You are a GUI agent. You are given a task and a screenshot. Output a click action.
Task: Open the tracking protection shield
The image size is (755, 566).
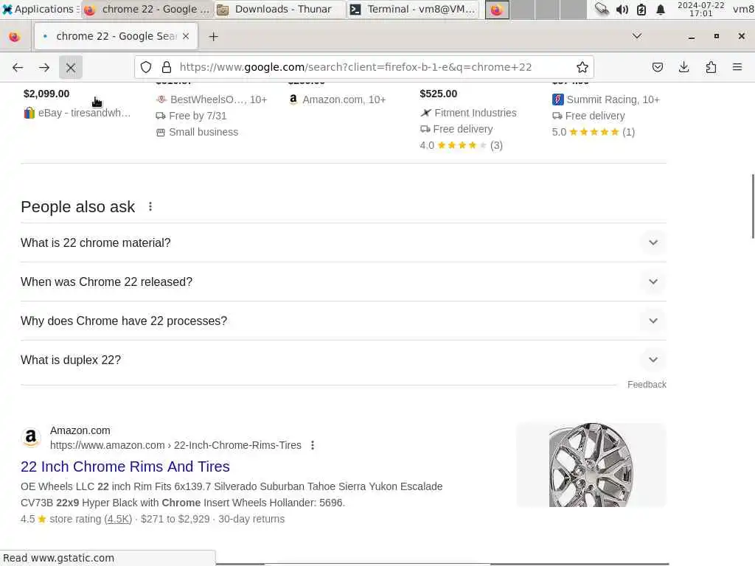coord(146,67)
